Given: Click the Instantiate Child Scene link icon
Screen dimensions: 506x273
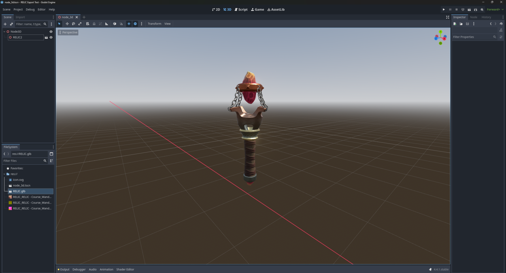Looking at the screenshot, I should 11,24.
